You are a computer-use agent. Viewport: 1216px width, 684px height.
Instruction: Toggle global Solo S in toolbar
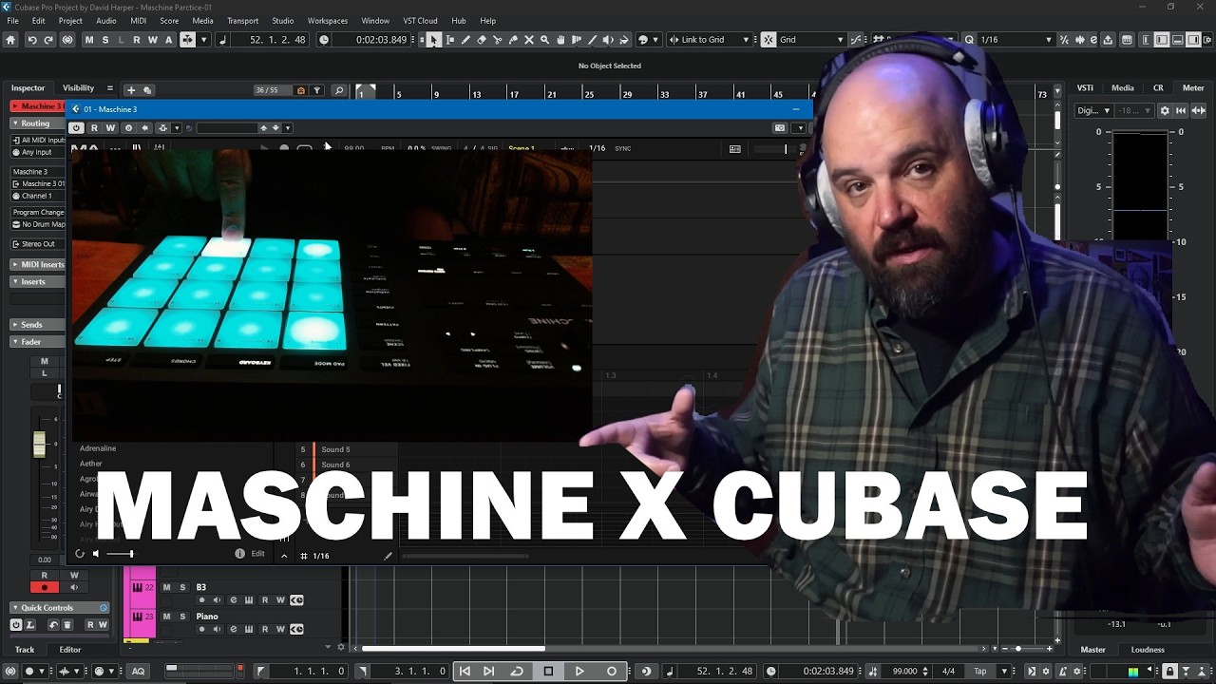pos(104,40)
